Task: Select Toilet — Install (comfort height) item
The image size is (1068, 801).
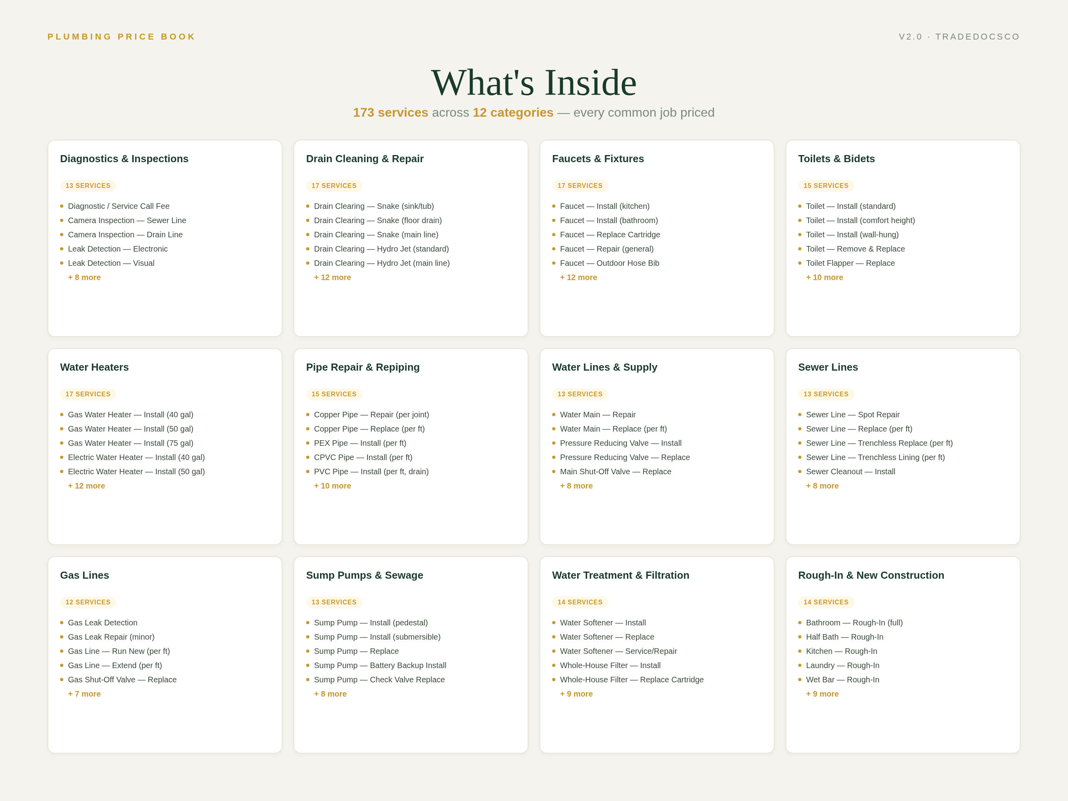Action: (x=860, y=220)
